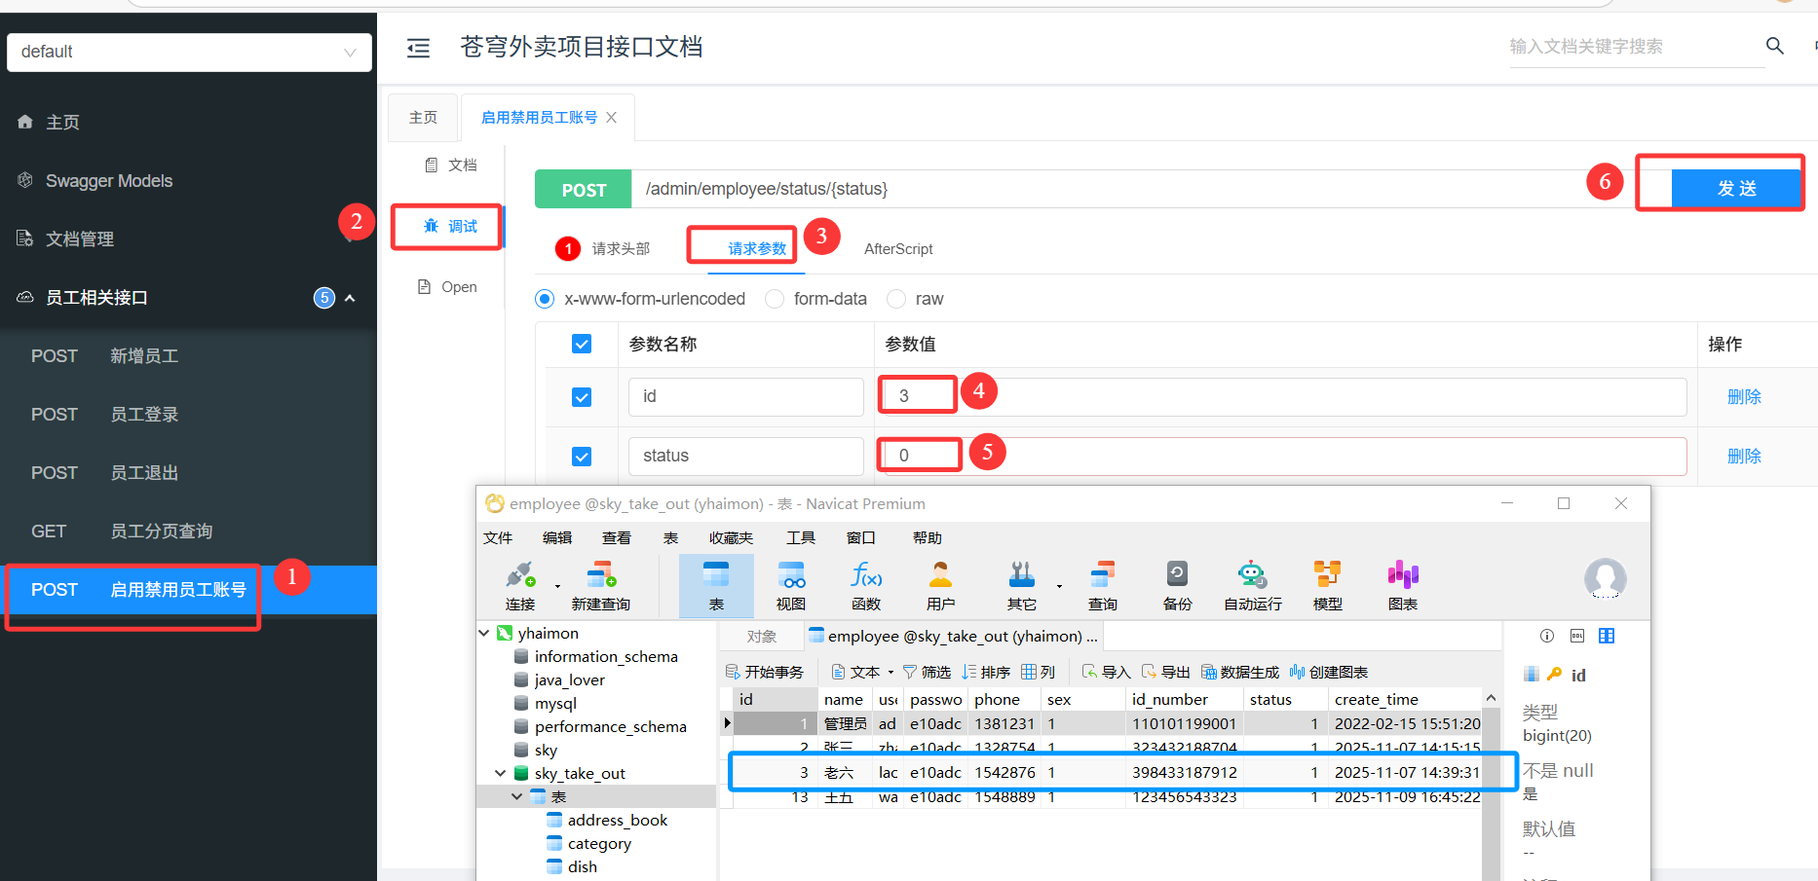Click the 排序 sort toolbar button
The image size is (1818, 881).
[x=986, y=672]
